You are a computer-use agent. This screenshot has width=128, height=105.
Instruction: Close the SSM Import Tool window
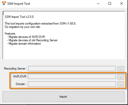pos(122,3)
